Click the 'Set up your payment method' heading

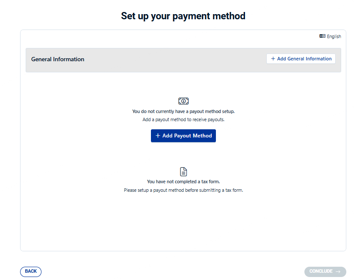click(x=183, y=16)
